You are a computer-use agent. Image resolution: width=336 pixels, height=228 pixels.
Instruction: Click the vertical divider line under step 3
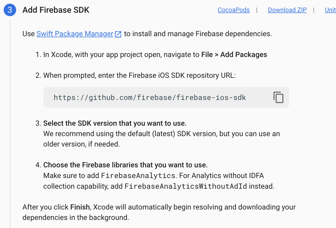tap(10, 117)
